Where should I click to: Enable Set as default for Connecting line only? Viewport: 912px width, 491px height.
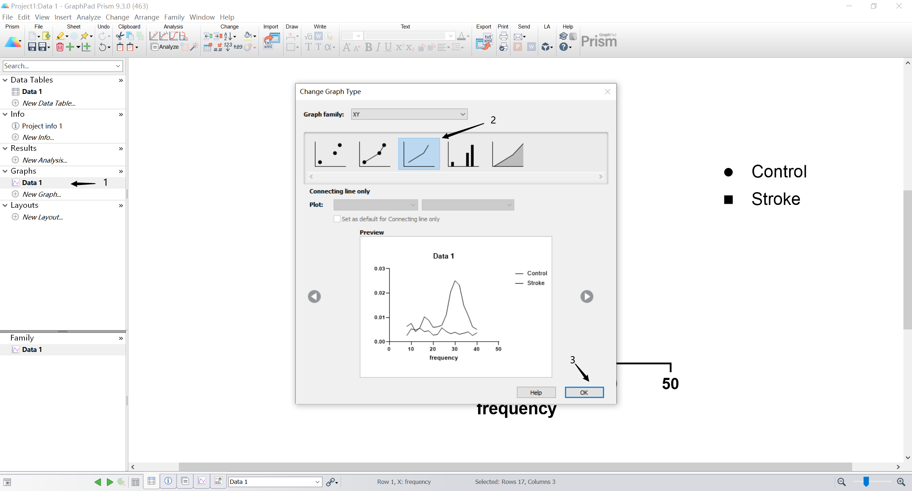click(337, 219)
